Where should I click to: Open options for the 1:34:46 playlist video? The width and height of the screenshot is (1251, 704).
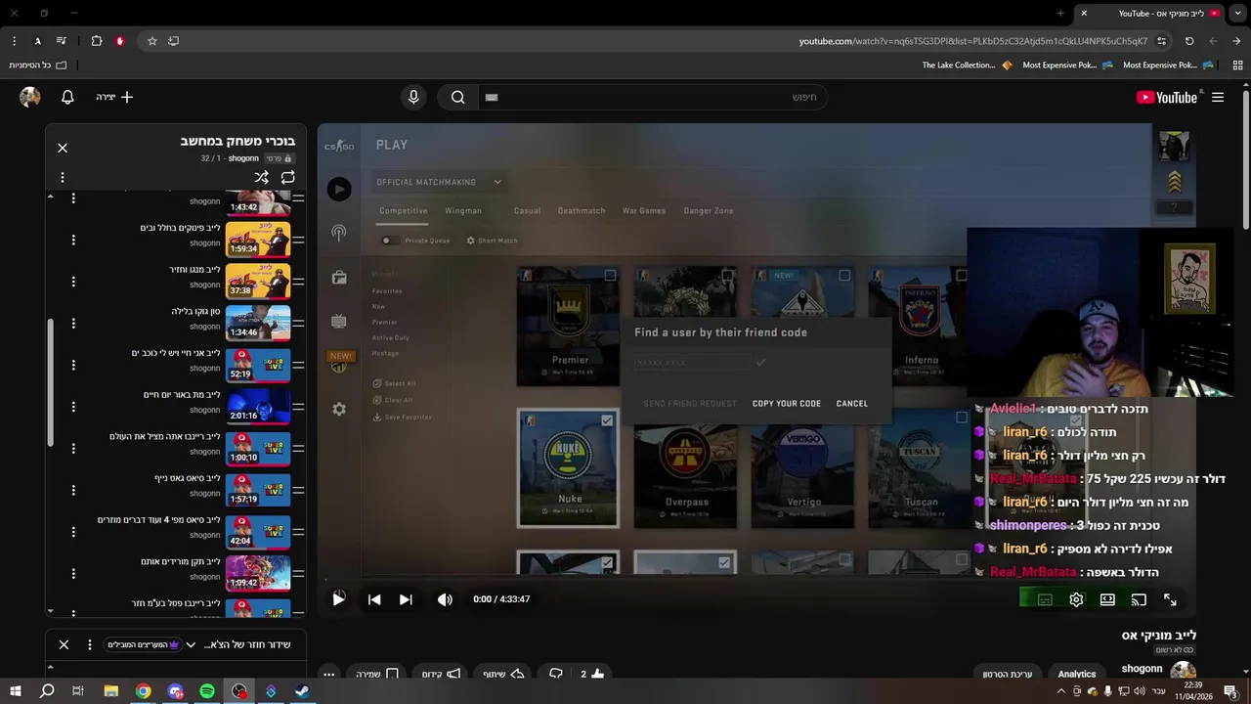pyautogui.click(x=73, y=323)
